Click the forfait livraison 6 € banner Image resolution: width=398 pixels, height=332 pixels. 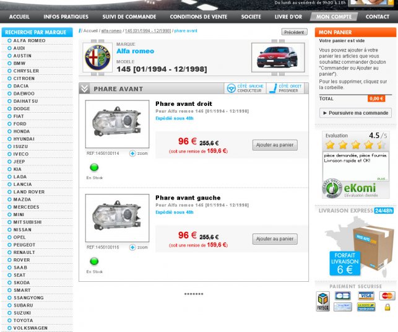345,263
